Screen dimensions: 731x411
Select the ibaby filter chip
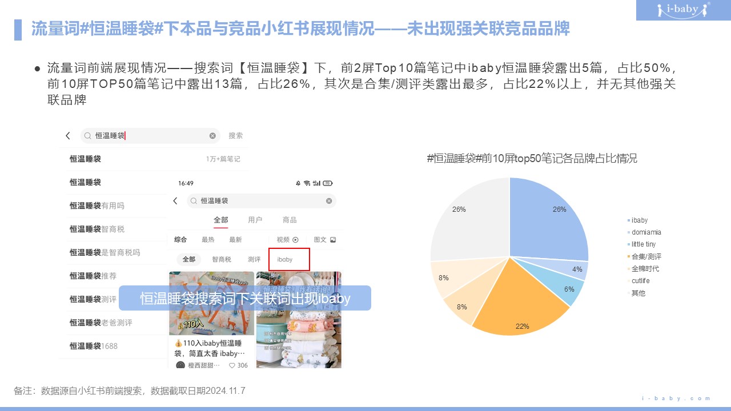click(x=285, y=259)
